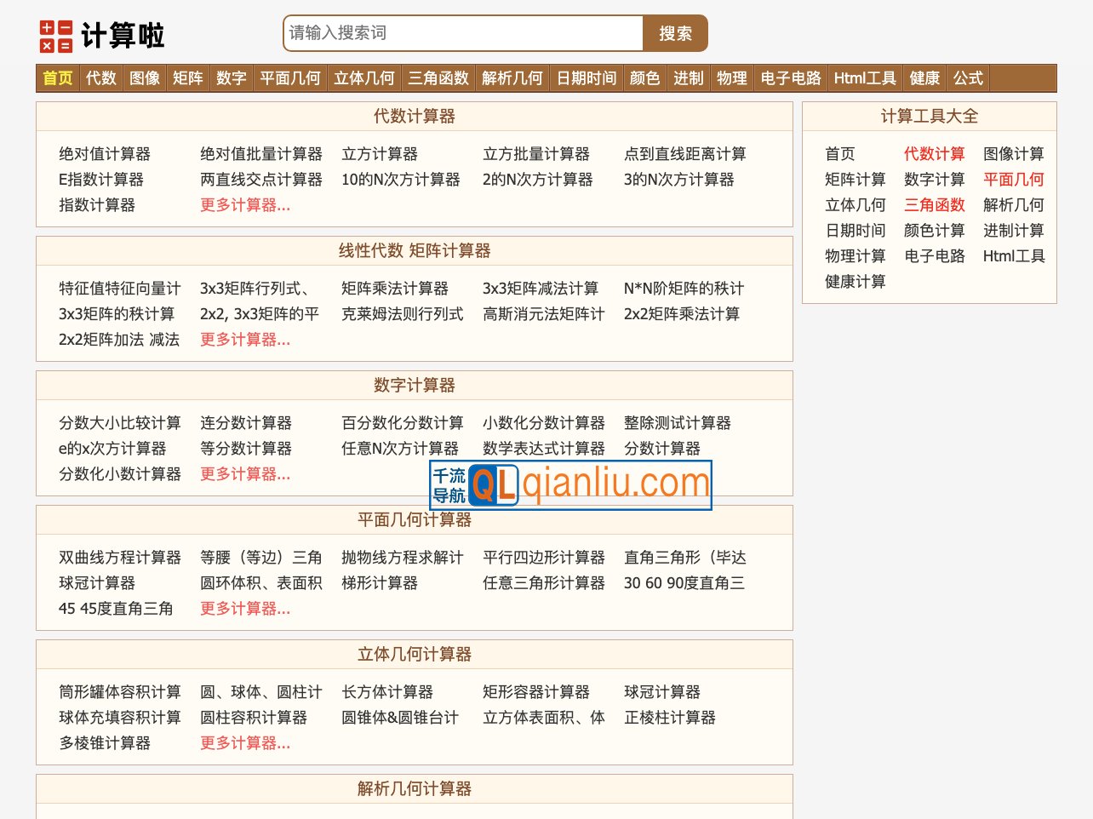Open the 矩阵乘法计算器 tool
The height and width of the screenshot is (819, 1093).
(x=395, y=289)
